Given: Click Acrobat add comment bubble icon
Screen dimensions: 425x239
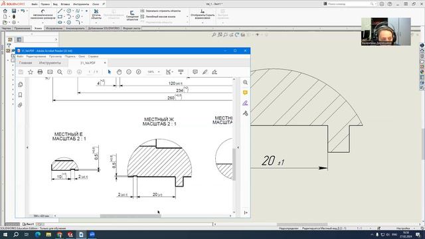Looking at the screenshot, I should tap(195, 72).
